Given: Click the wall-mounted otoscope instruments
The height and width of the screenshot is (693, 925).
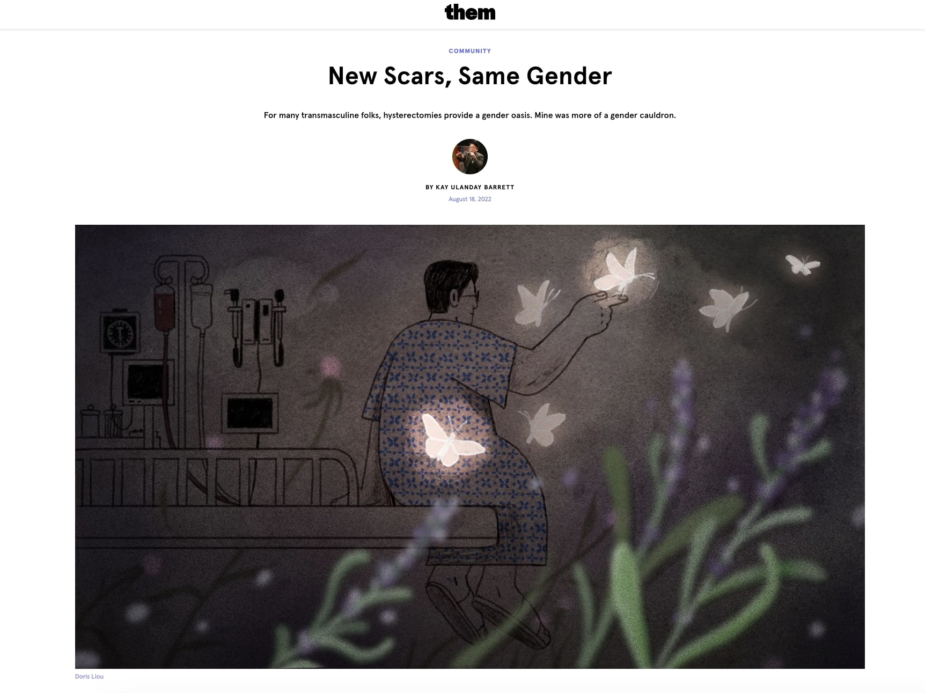Looking at the screenshot, I should 255,325.
